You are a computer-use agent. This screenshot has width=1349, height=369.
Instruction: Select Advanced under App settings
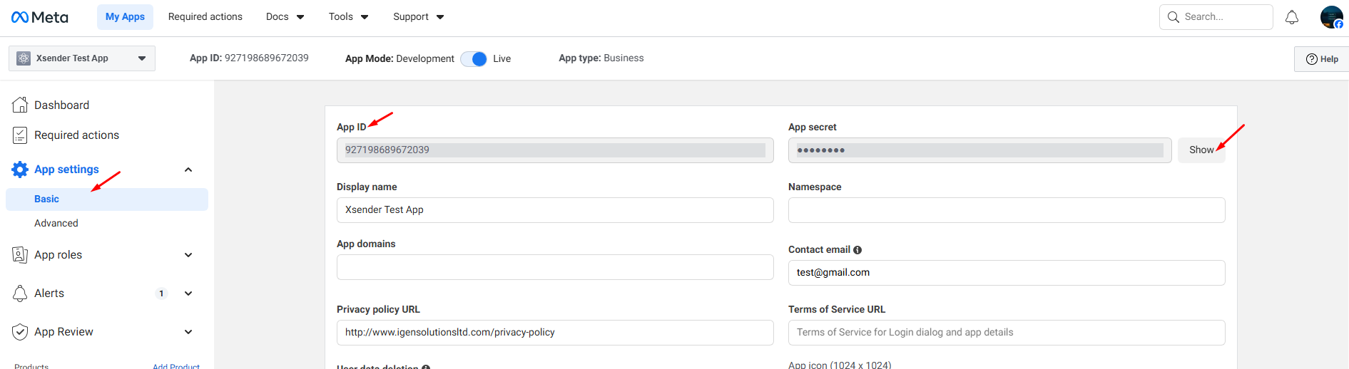tap(56, 223)
